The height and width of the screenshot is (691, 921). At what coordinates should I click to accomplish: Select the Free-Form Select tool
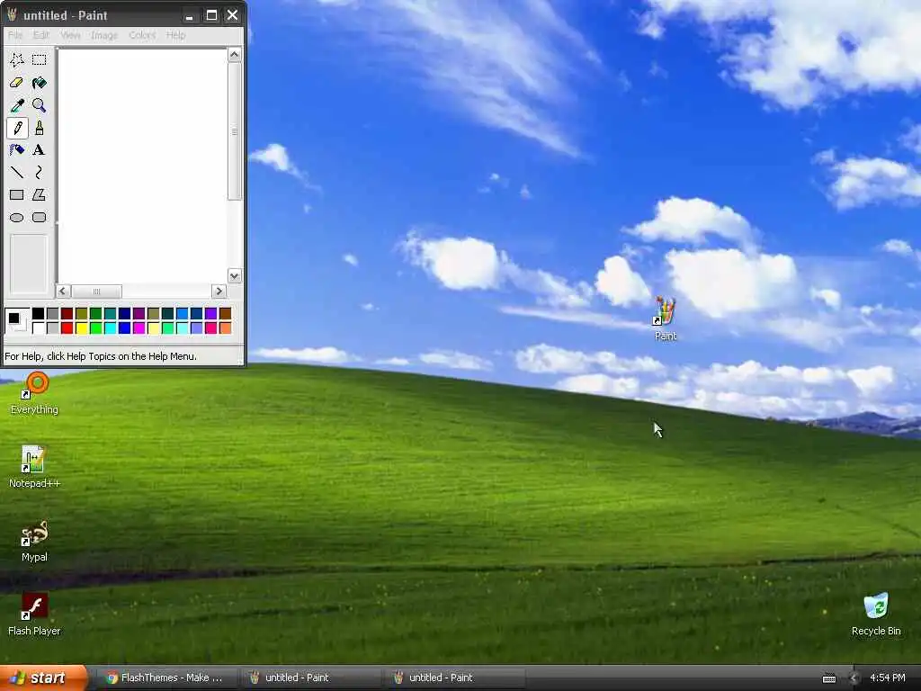(17, 59)
